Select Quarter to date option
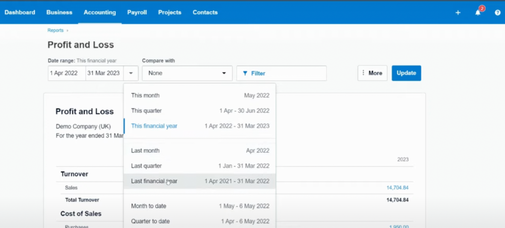 pyautogui.click(x=150, y=221)
